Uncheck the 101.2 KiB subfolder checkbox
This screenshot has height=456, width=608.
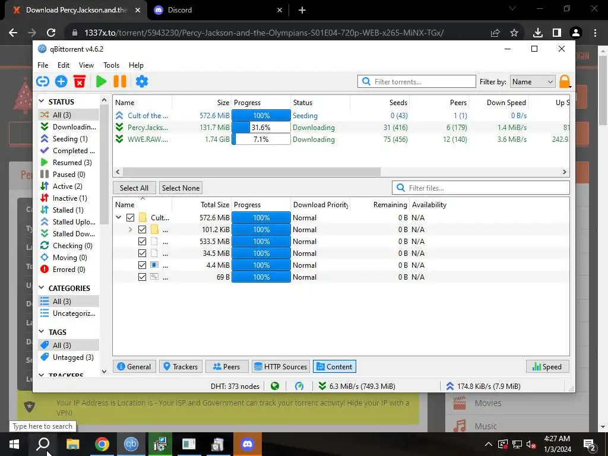pos(142,230)
